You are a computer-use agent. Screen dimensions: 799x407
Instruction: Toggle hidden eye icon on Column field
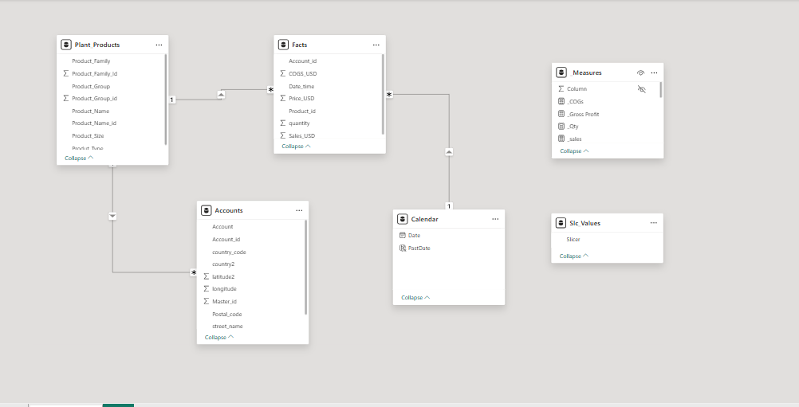tap(642, 89)
